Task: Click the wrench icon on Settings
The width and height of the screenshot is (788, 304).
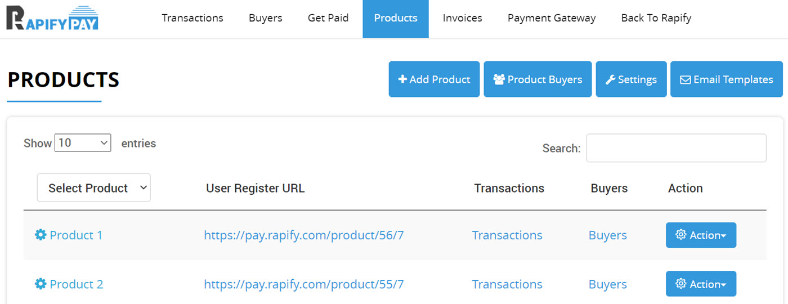Action: pyautogui.click(x=610, y=79)
